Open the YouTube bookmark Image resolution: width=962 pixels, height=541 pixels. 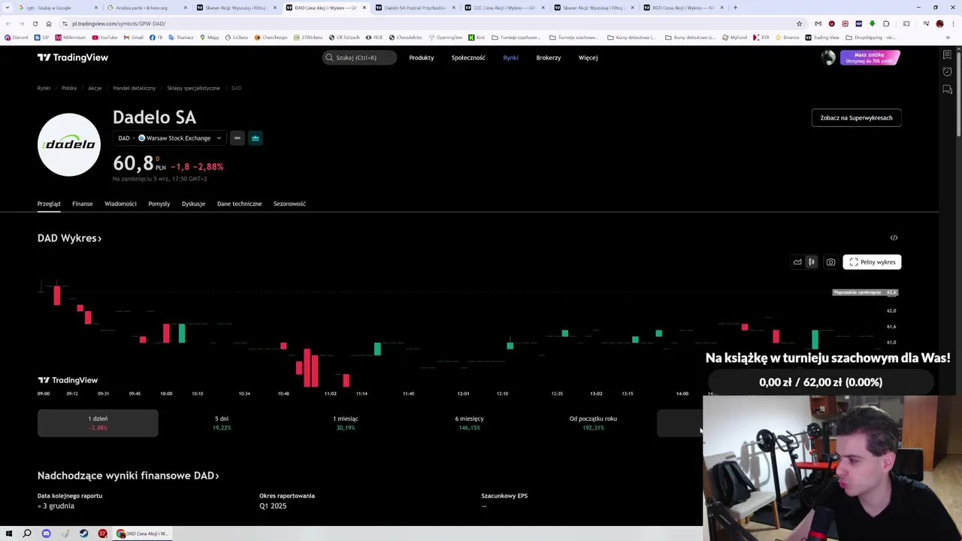[105, 38]
